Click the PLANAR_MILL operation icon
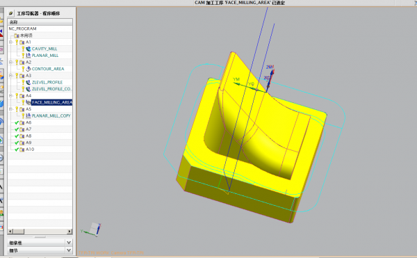The width and height of the screenshot is (417, 258). pos(28,56)
